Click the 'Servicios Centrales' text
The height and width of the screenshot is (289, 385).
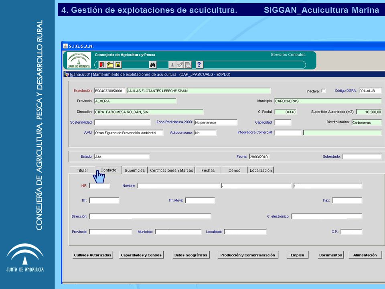point(288,55)
